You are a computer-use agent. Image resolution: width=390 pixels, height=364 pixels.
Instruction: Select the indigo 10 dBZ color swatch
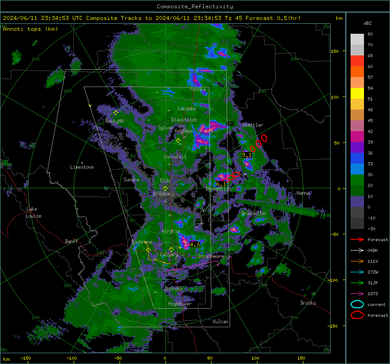click(357, 202)
